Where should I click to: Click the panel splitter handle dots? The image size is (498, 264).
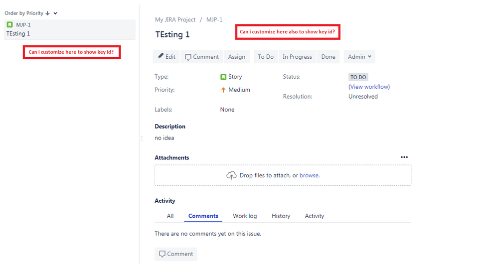point(142,138)
